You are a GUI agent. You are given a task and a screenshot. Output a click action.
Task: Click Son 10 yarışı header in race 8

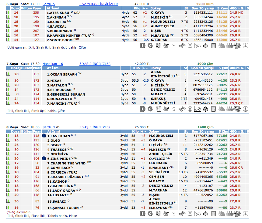pyautogui.click(x=203, y=131)
